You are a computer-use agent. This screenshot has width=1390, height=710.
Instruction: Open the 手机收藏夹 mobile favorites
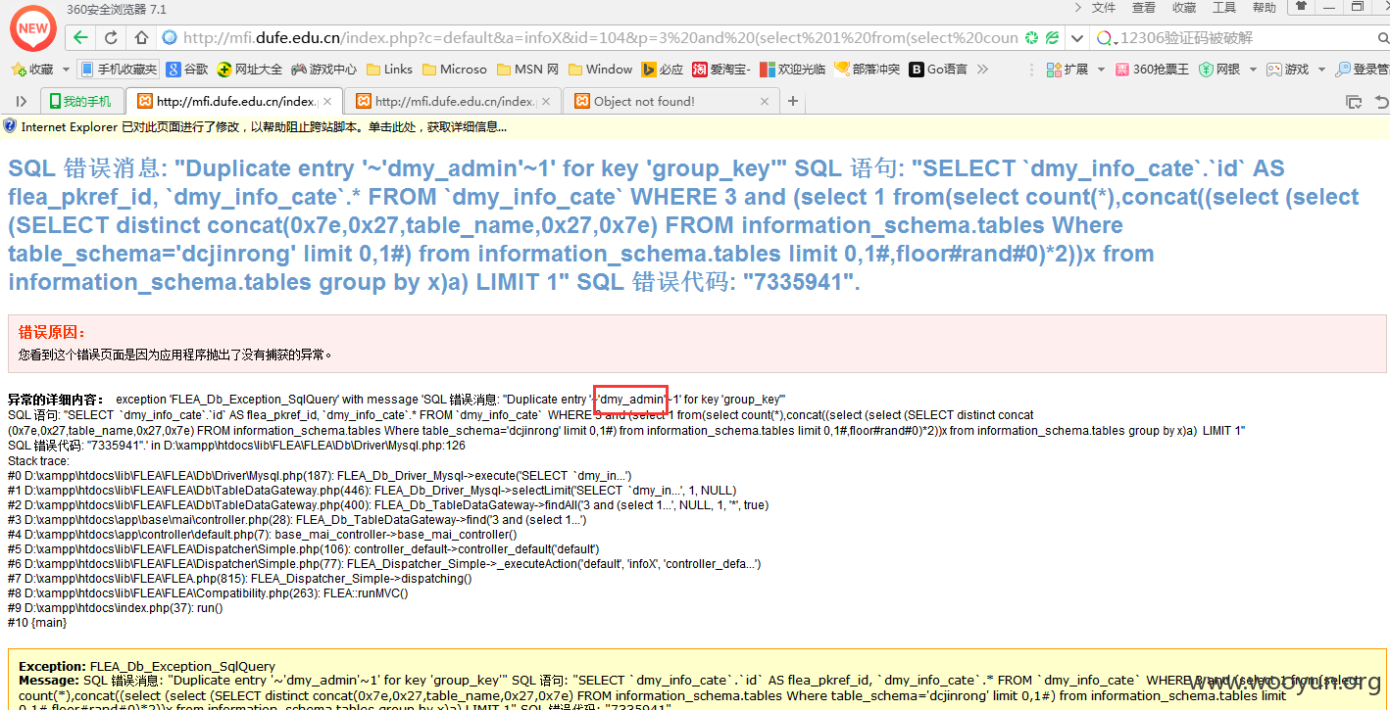[119, 70]
